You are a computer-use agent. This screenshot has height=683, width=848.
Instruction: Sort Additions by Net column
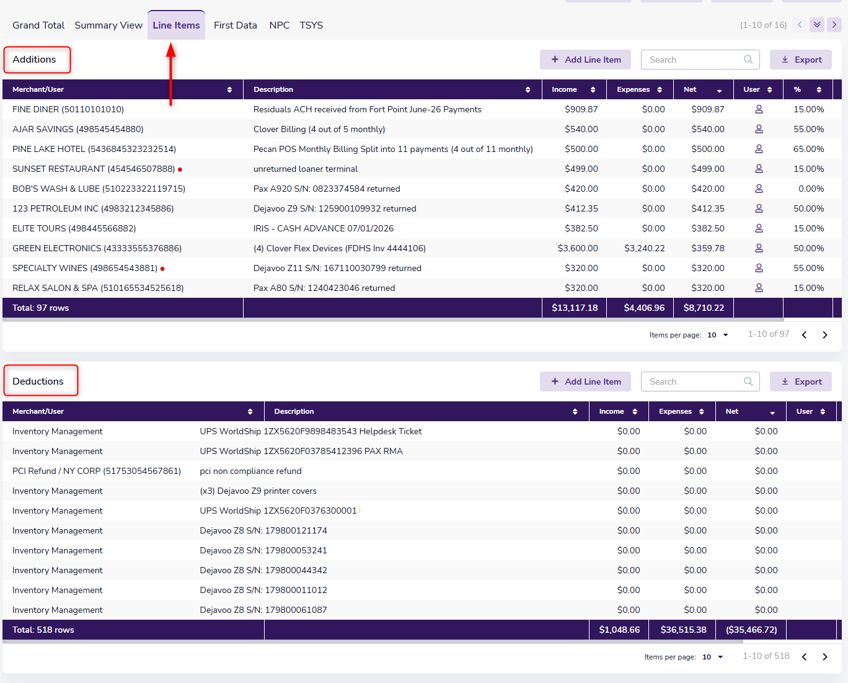[719, 91]
